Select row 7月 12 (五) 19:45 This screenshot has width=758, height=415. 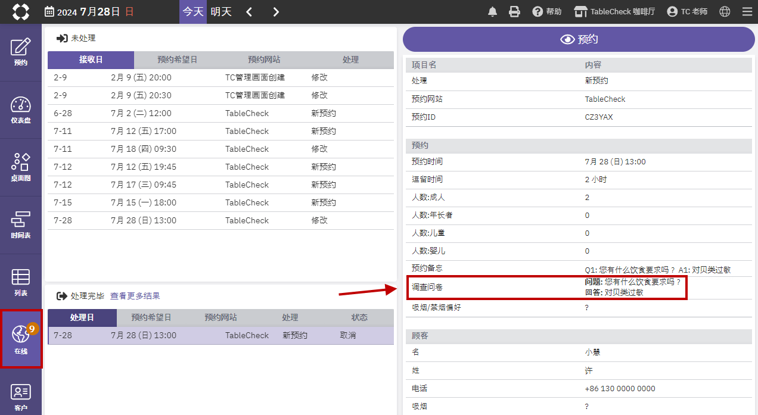(220, 167)
